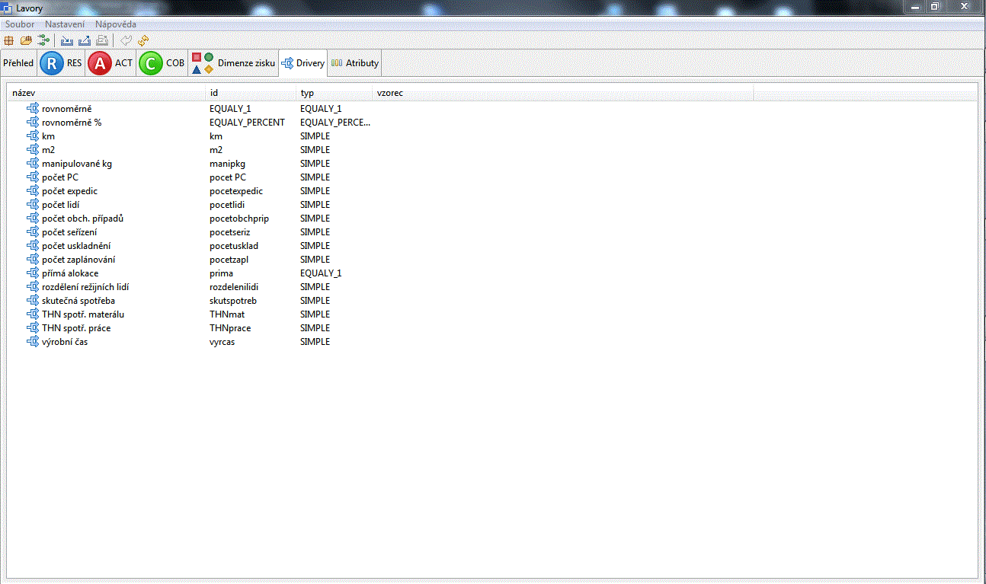This screenshot has height=584, width=986.
Task: Click the orange refresh arrows icon
Action: (143, 40)
